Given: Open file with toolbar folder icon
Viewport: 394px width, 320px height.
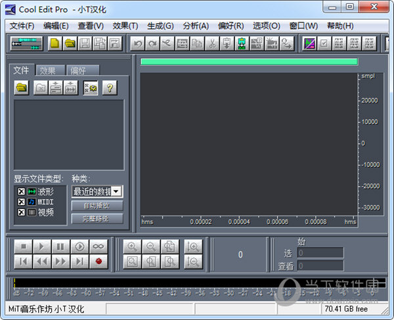Looking at the screenshot, I should click(70, 43).
